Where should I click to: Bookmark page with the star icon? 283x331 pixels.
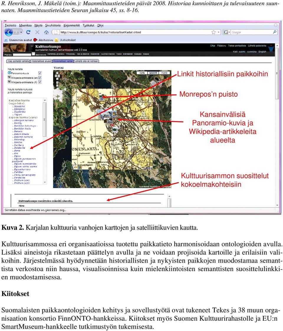coord(213,32)
